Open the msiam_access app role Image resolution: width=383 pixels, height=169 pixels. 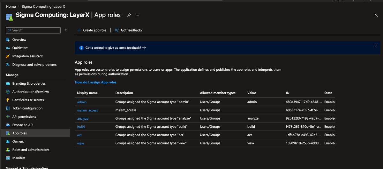point(87,110)
